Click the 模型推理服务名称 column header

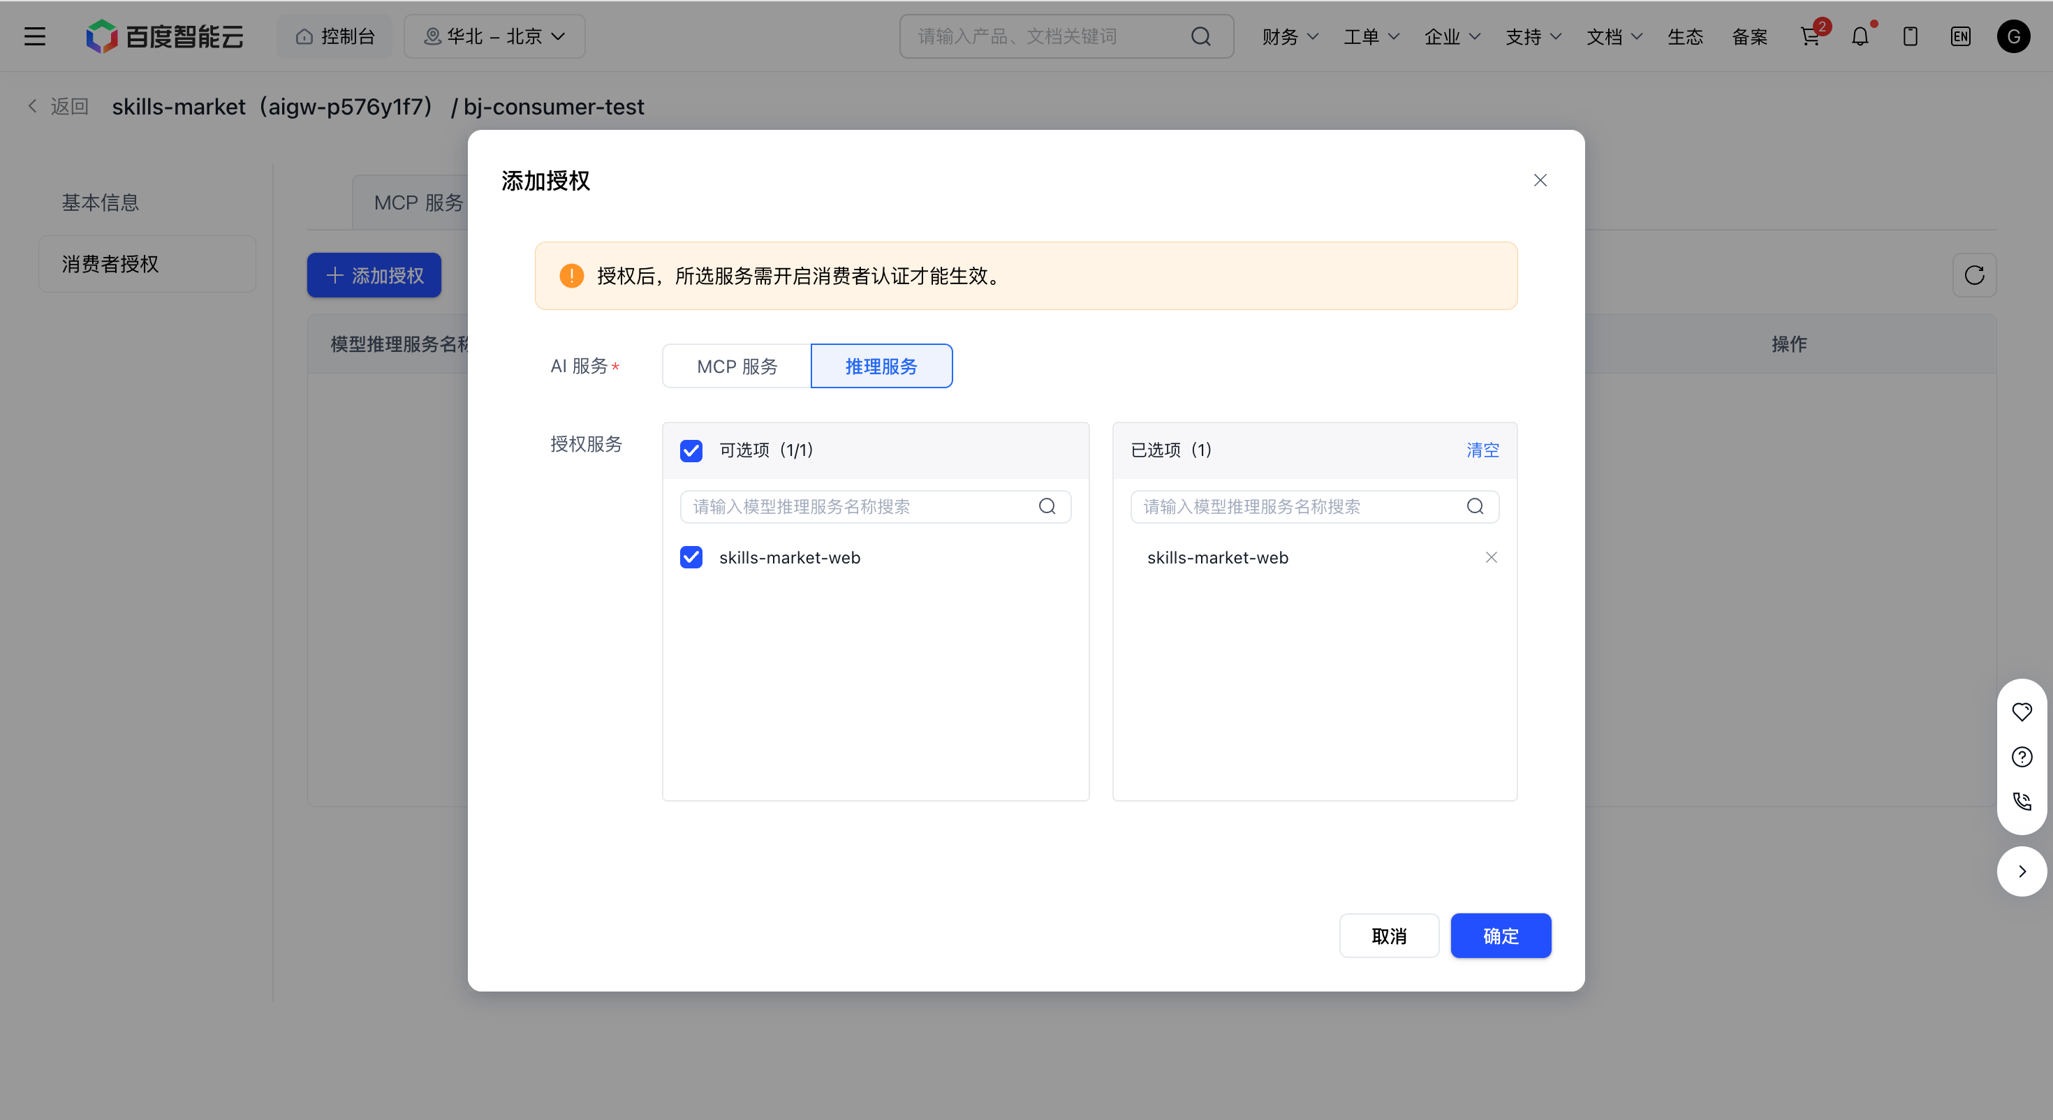(399, 344)
